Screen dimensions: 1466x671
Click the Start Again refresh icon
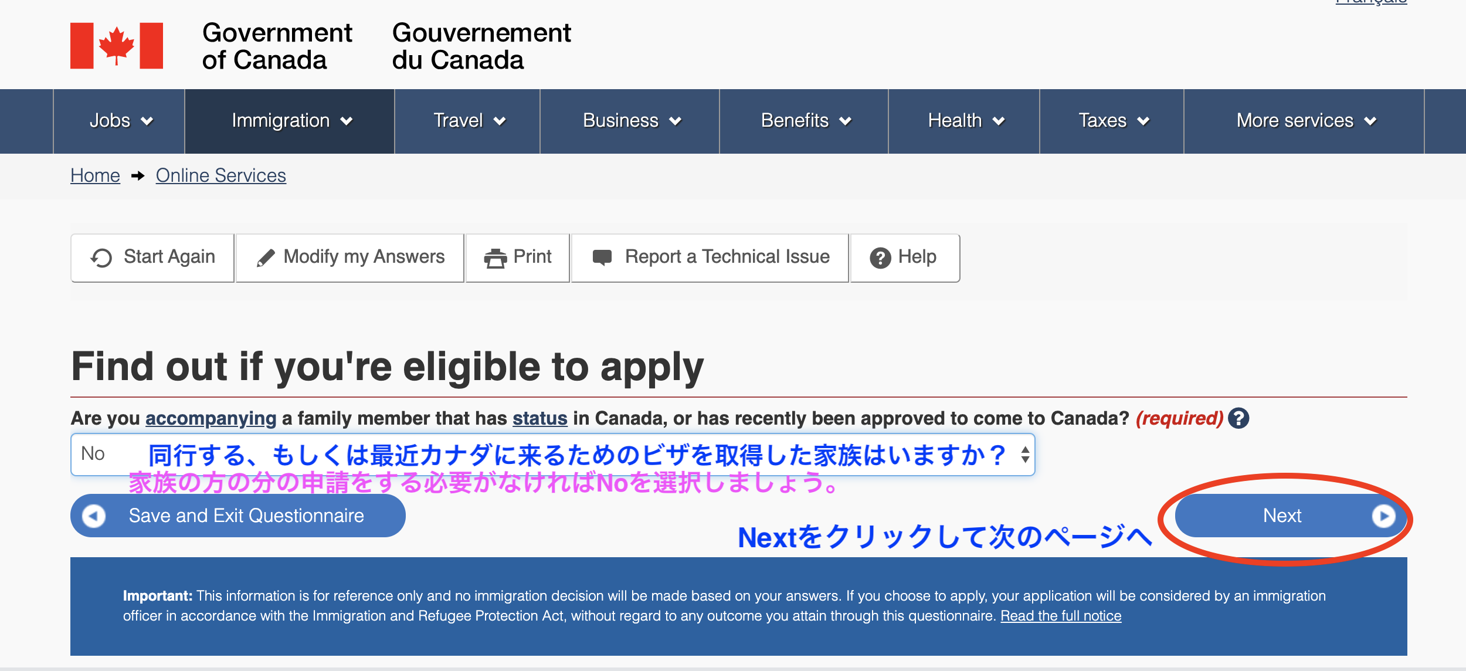pyautogui.click(x=101, y=258)
